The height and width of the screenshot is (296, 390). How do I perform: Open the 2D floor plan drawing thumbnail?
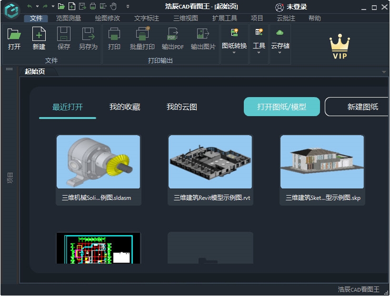(98, 248)
